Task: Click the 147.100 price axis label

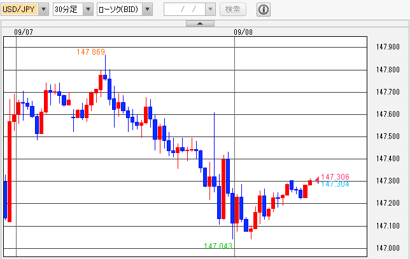Action: pyautogui.click(x=388, y=225)
